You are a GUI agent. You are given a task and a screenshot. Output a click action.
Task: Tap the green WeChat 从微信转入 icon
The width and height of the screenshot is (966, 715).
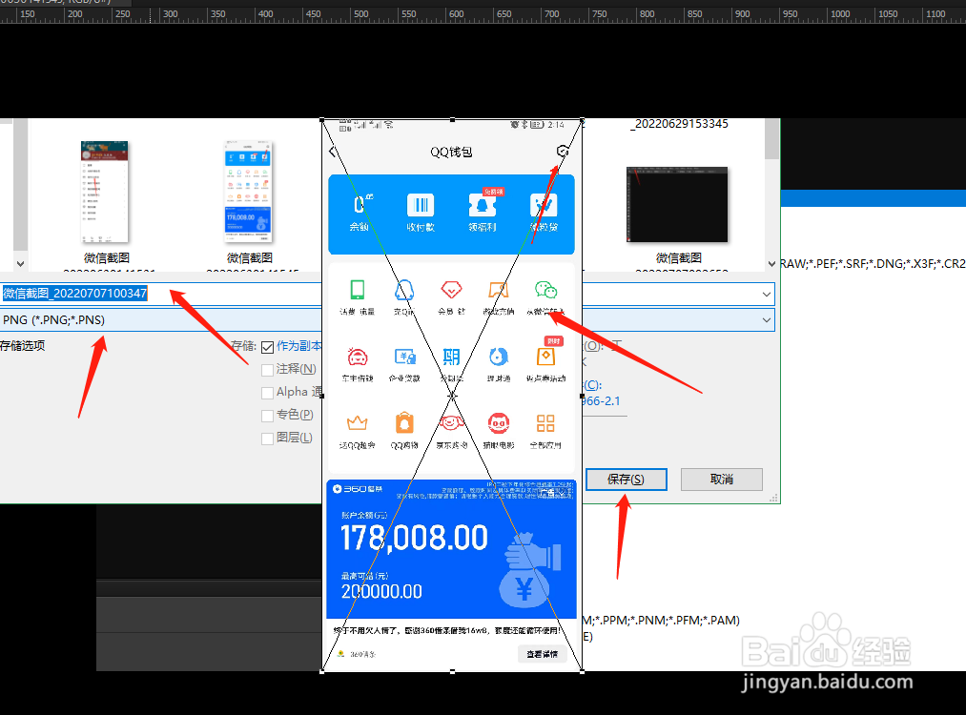545,290
